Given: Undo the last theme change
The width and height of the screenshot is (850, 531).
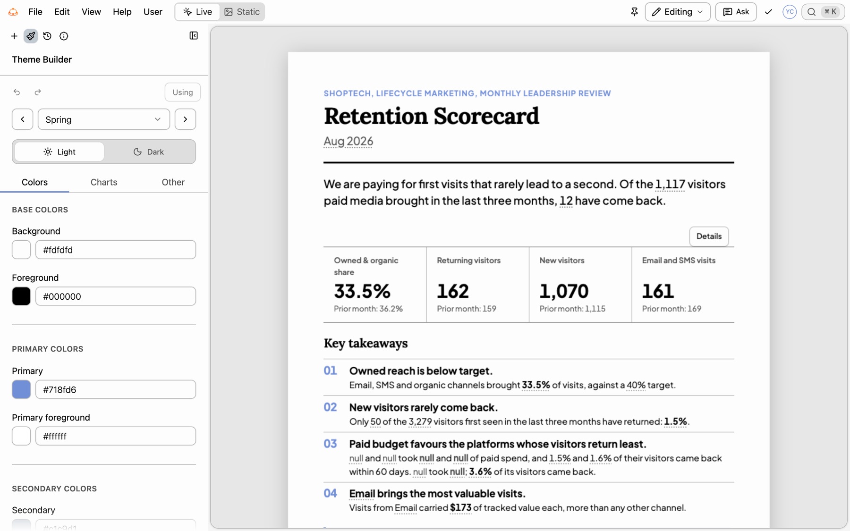Looking at the screenshot, I should pos(17,92).
